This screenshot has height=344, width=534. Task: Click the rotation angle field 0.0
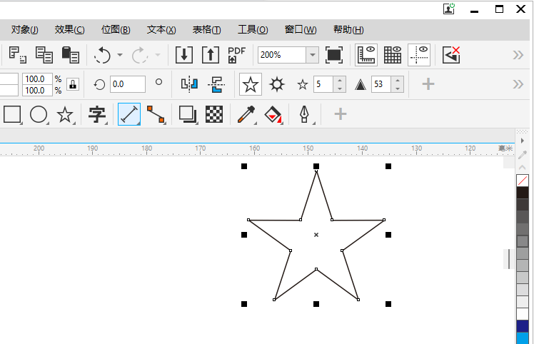[128, 84]
